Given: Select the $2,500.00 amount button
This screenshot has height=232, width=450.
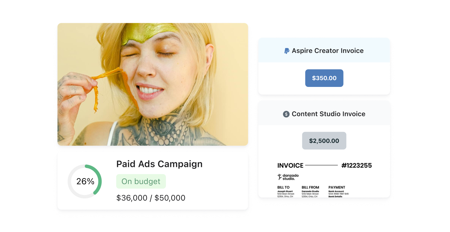Looking at the screenshot, I should pyautogui.click(x=324, y=141).
